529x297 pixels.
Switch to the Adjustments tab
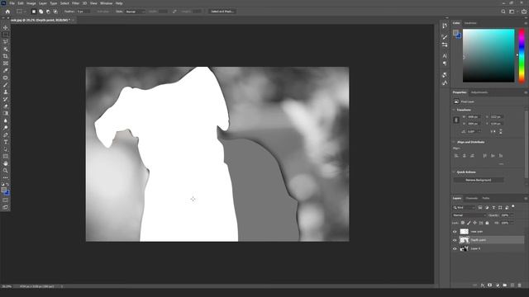tap(479, 92)
